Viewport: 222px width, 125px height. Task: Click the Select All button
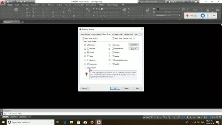coord(134,45)
